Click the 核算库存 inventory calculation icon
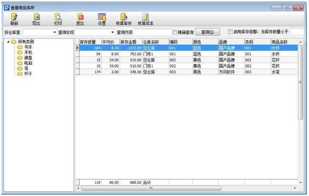 tap(124, 19)
